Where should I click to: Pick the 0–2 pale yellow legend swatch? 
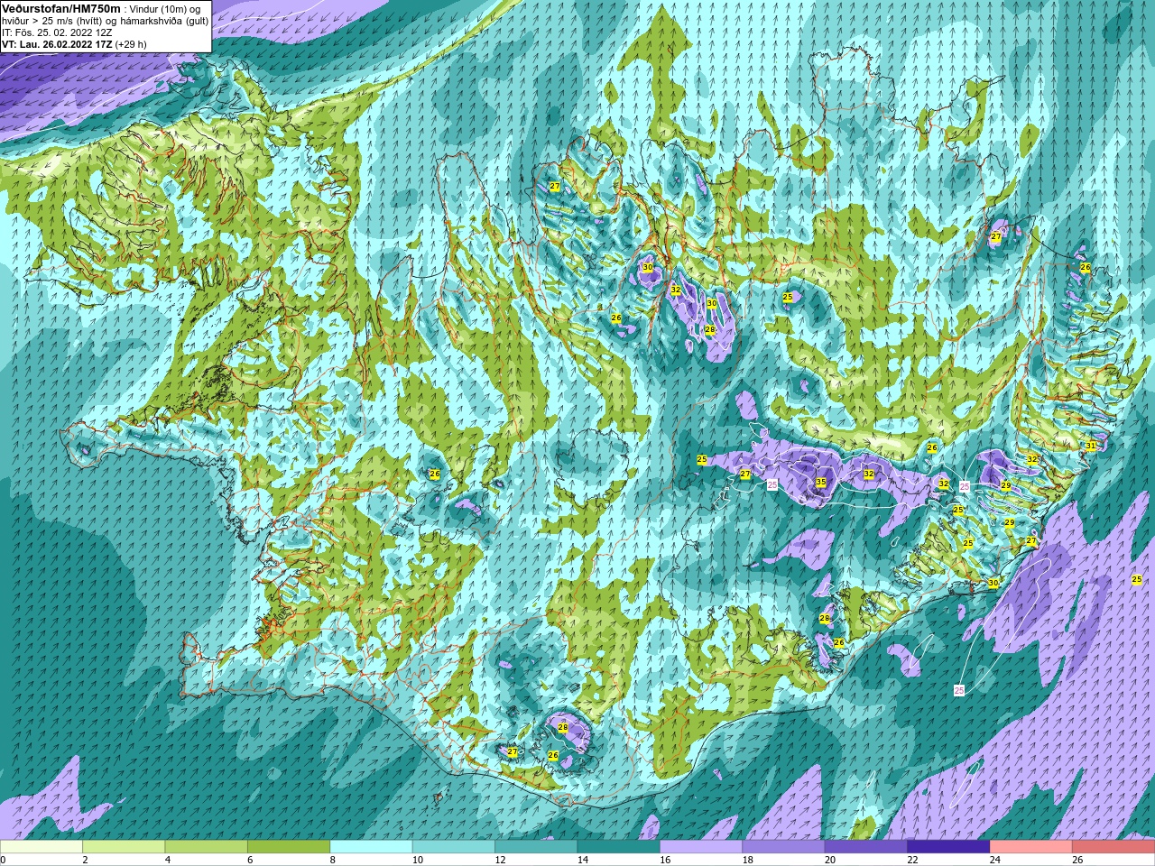tap(42, 847)
